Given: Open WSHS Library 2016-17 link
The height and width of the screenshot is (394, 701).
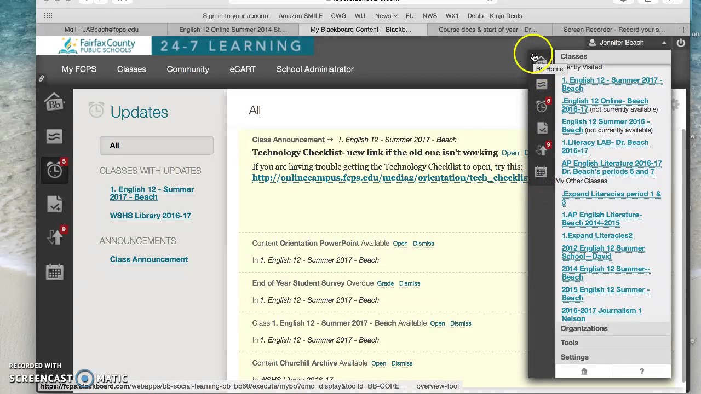Looking at the screenshot, I should click(x=150, y=216).
